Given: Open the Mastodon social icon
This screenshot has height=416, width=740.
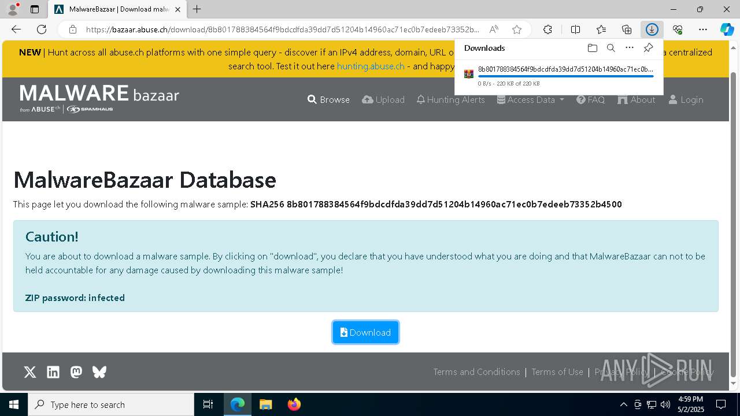Looking at the screenshot, I should pos(76,372).
